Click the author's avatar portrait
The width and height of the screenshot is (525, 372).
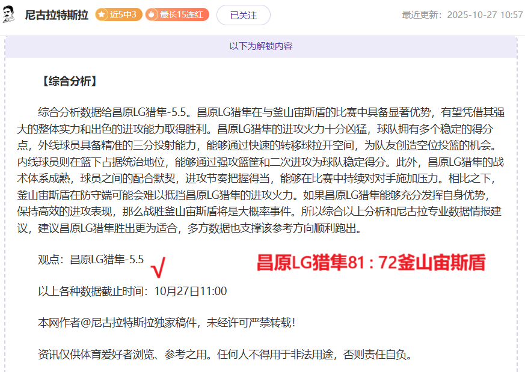coord(9,15)
